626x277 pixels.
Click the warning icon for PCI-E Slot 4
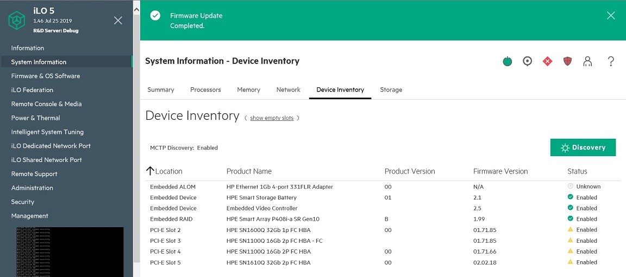tap(570, 251)
